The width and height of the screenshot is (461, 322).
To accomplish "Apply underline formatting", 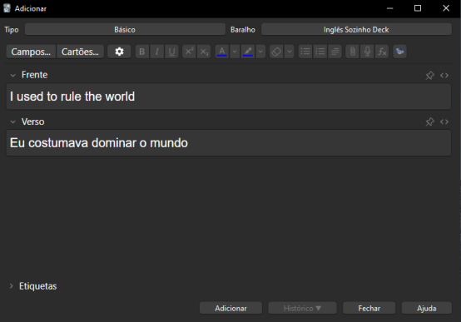I will (x=171, y=52).
